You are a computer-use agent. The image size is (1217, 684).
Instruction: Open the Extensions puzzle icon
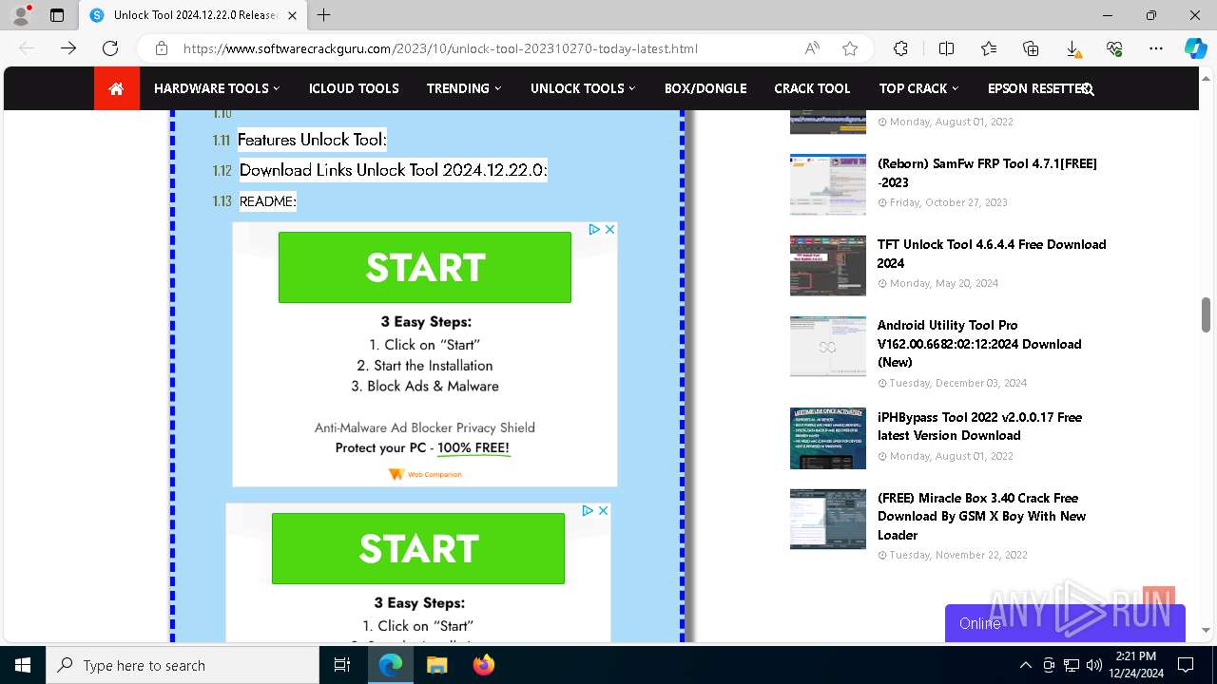click(x=900, y=48)
